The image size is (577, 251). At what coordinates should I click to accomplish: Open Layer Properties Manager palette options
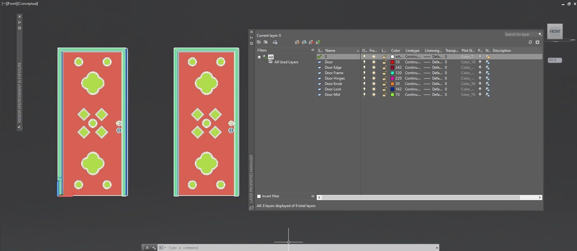pyautogui.click(x=252, y=43)
